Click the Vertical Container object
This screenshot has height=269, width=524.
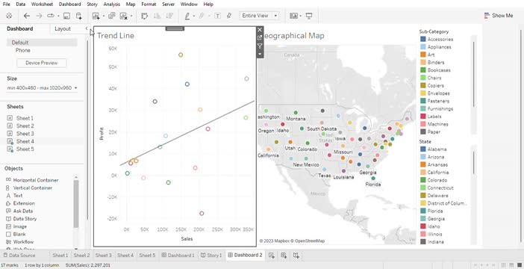point(33,188)
